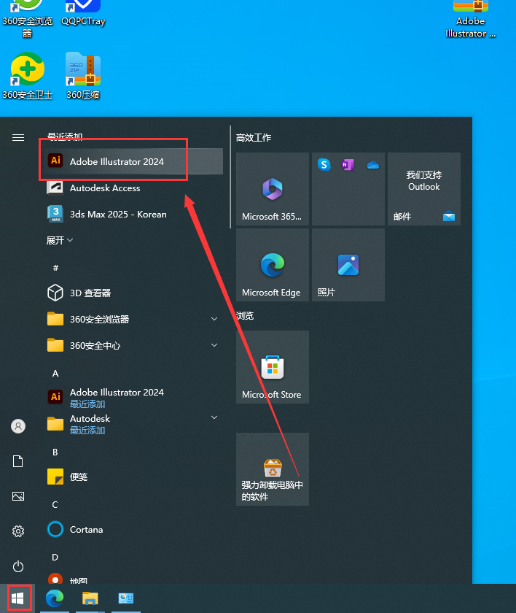Open OneDrive from the tile group
The height and width of the screenshot is (613, 516).
click(x=373, y=165)
